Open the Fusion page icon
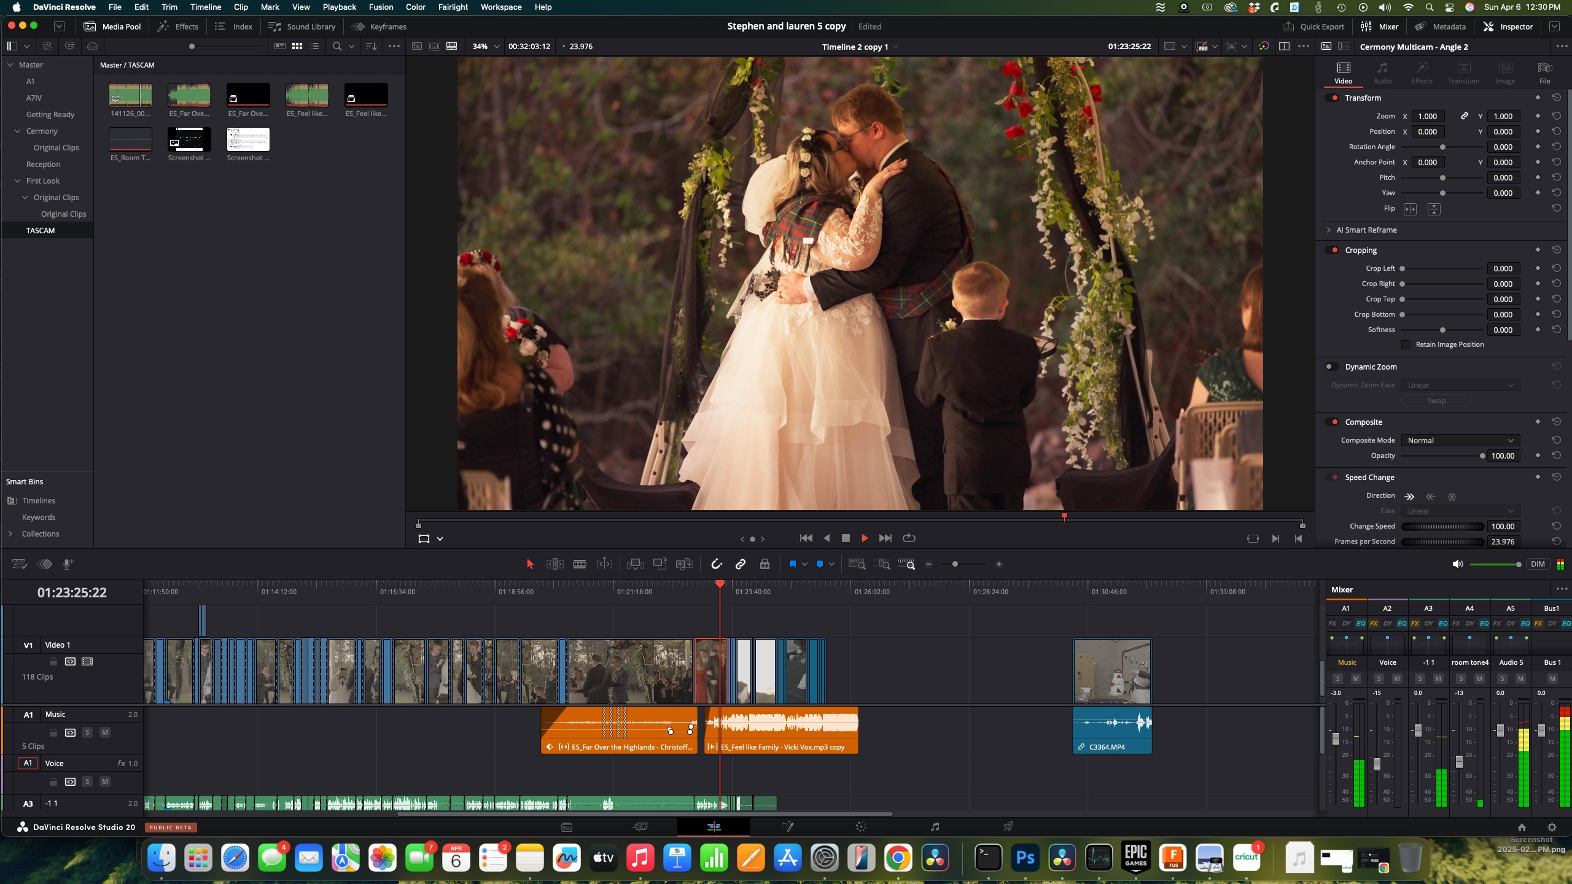 coord(788,827)
